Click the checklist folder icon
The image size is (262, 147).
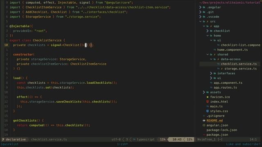click(x=211, y=31)
